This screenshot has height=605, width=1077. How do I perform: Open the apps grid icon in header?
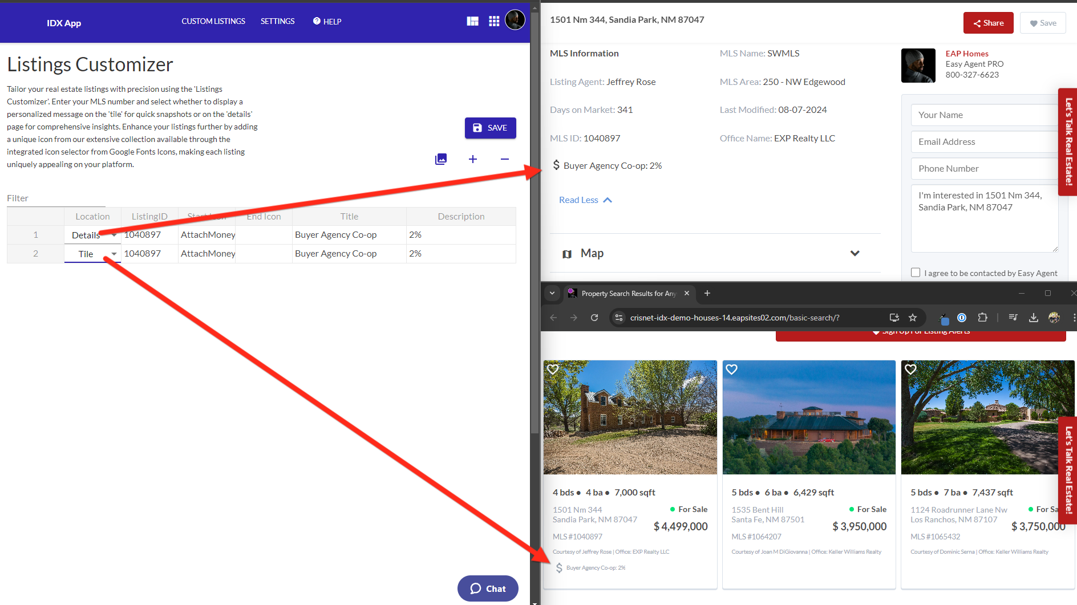point(494,21)
